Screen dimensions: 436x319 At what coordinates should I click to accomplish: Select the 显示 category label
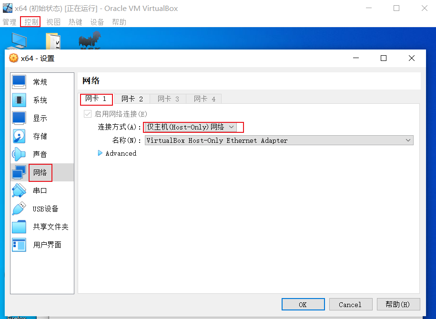[x=40, y=118]
